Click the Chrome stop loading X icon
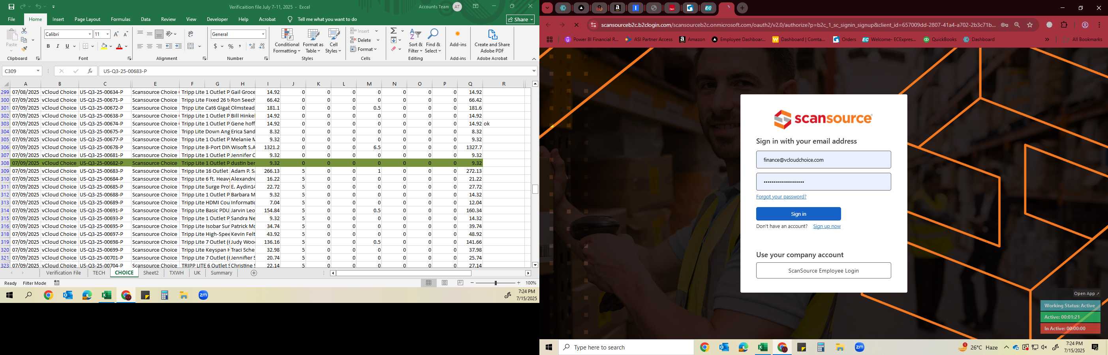The height and width of the screenshot is (355, 1108). click(x=577, y=25)
